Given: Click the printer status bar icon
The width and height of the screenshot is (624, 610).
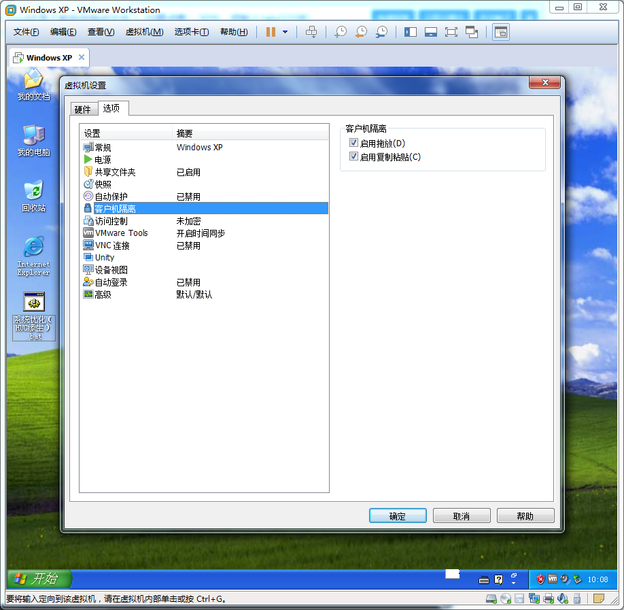Looking at the screenshot, I should point(549,599).
